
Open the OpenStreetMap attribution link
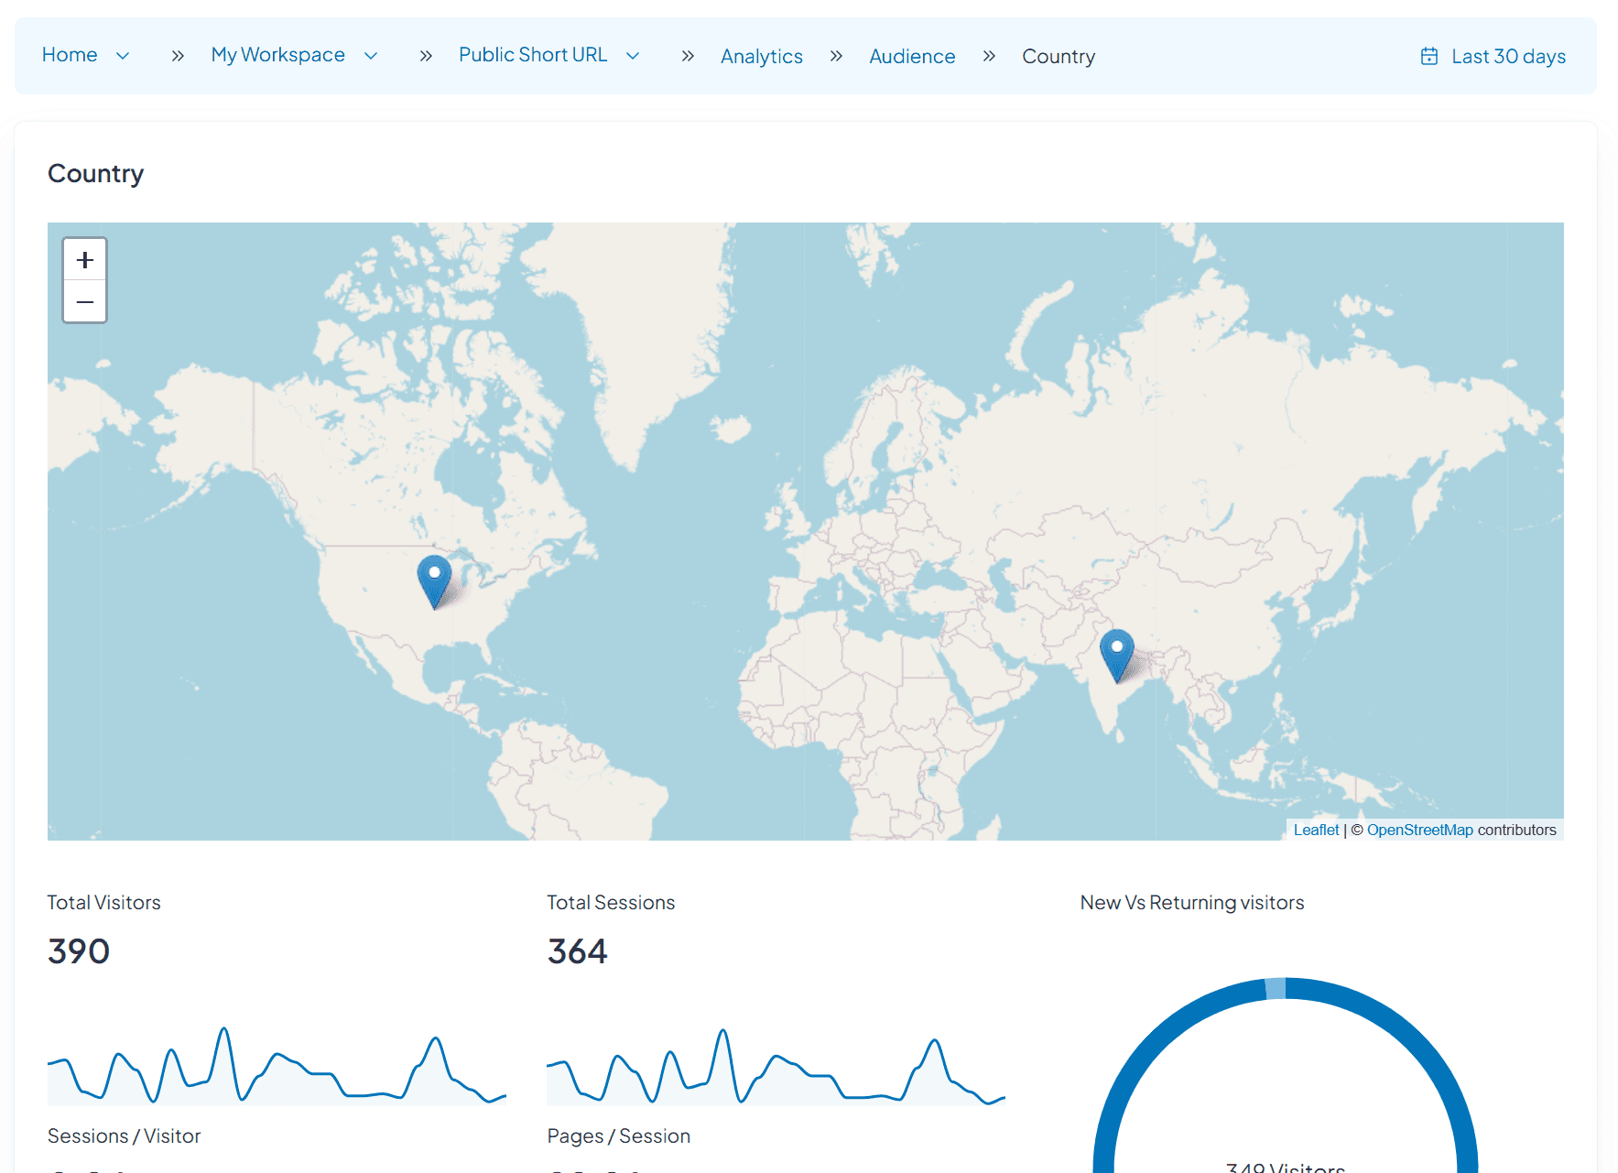point(1419,830)
